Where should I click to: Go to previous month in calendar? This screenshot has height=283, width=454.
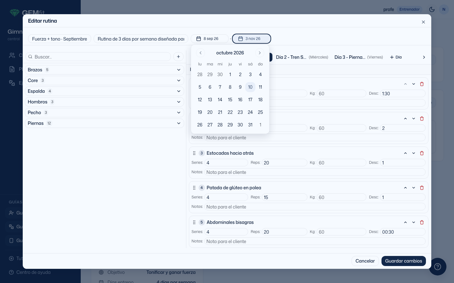pos(201,53)
